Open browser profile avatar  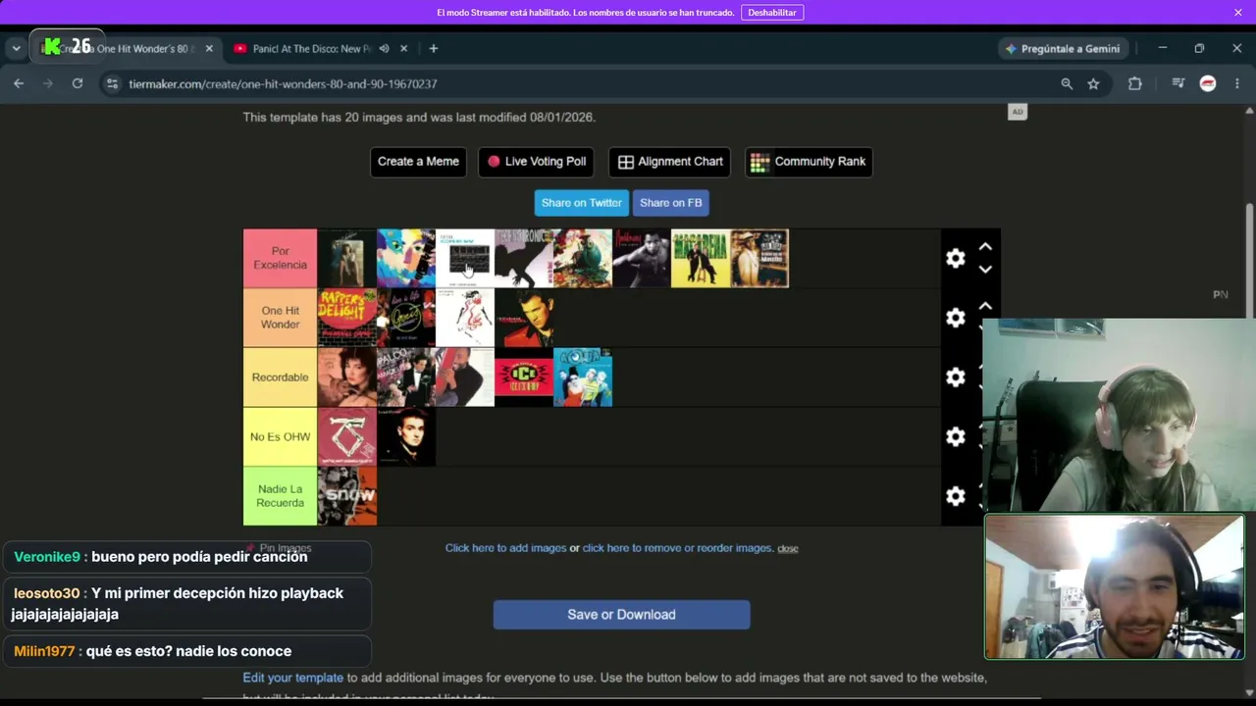1208,83
